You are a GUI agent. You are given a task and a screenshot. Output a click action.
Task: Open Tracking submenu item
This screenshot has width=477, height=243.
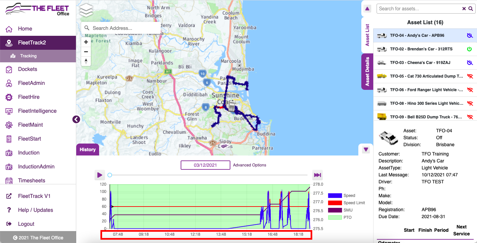(x=38, y=56)
